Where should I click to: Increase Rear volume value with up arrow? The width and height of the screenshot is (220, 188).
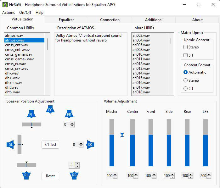click(190, 174)
